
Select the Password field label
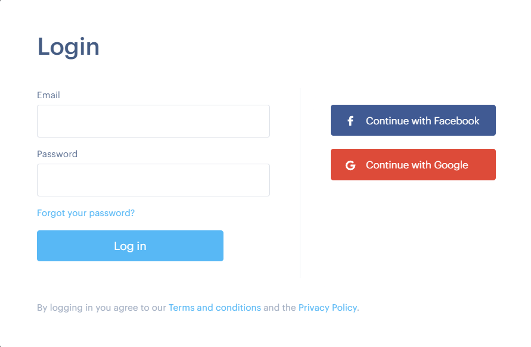[57, 154]
